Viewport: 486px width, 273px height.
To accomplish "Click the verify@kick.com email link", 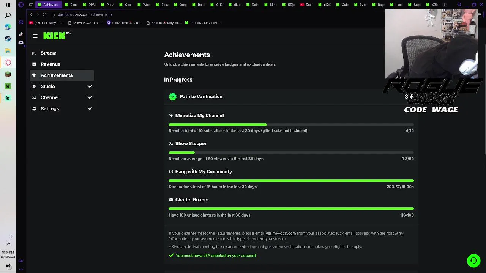I will click(281, 234).
